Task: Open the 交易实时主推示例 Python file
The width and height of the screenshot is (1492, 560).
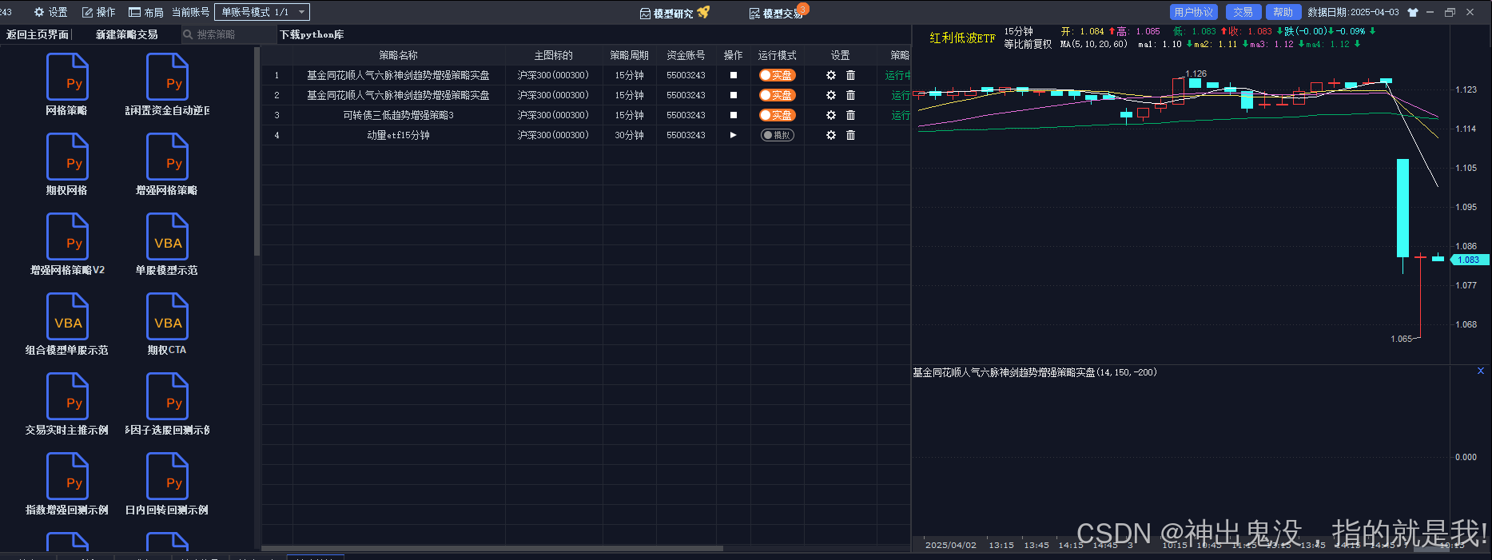Action: [67, 396]
